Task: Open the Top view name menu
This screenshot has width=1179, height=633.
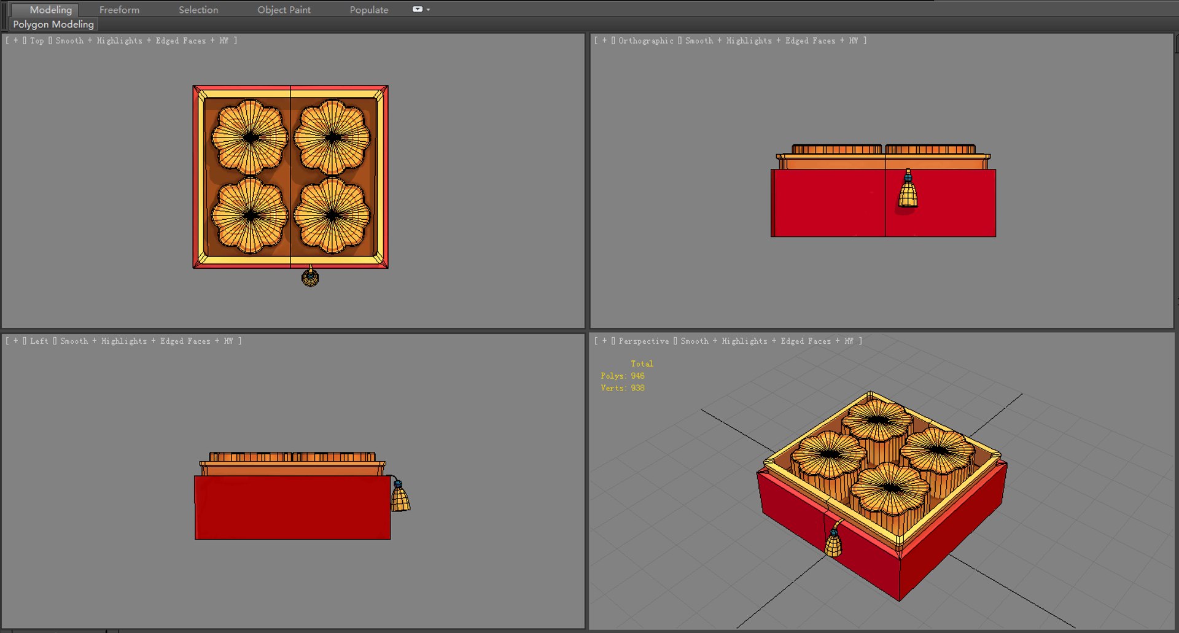Action: click(x=37, y=41)
